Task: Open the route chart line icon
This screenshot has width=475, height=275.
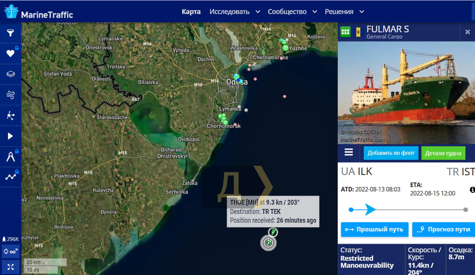Action: (10, 177)
